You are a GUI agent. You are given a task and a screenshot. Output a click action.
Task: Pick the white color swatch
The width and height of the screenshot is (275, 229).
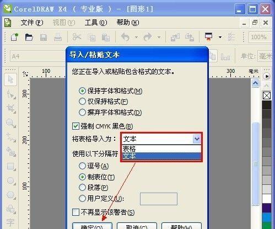point(267,199)
